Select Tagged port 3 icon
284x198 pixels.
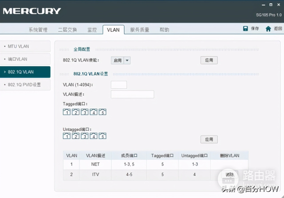[x=85, y=112]
